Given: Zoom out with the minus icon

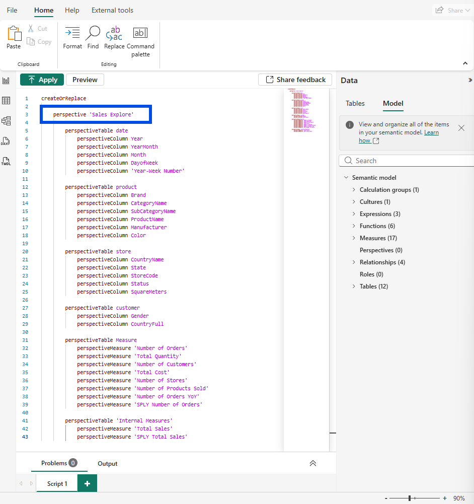Looking at the screenshot, I should (386, 498).
